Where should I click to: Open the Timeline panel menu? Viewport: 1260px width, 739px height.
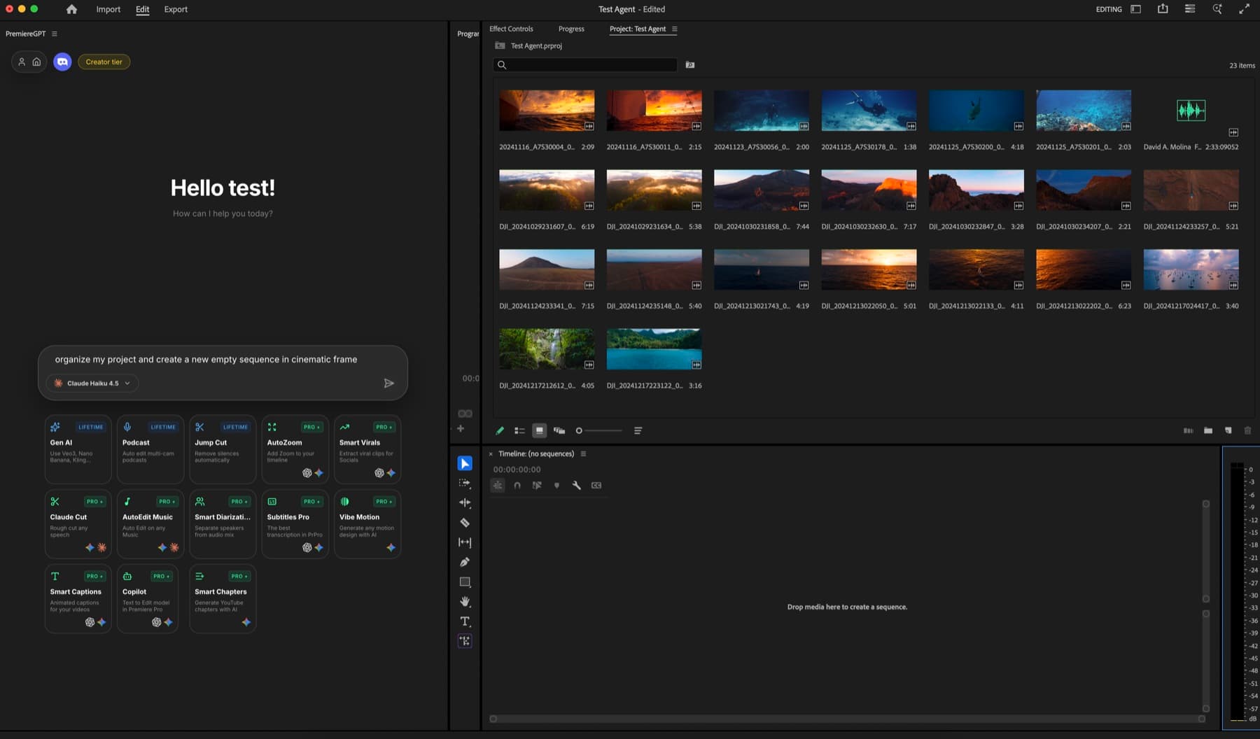pos(583,453)
